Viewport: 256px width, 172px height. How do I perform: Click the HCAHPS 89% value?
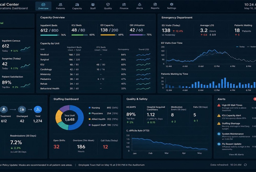pyautogui.click(x=131, y=114)
